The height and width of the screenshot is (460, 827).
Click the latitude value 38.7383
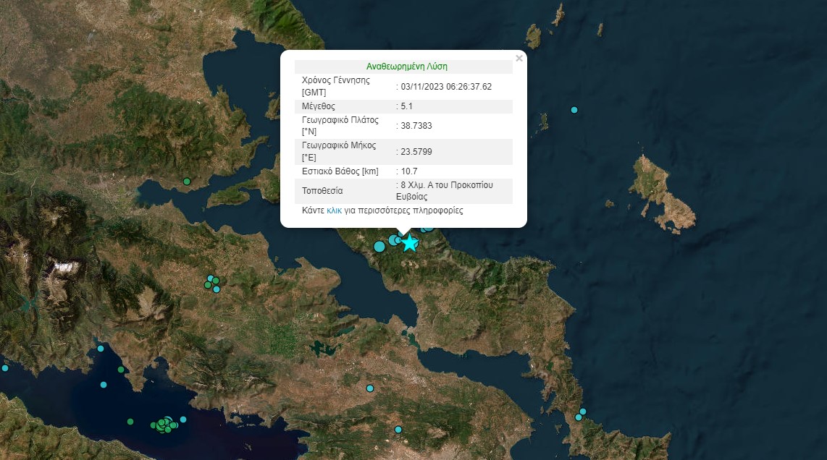point(416,125)
